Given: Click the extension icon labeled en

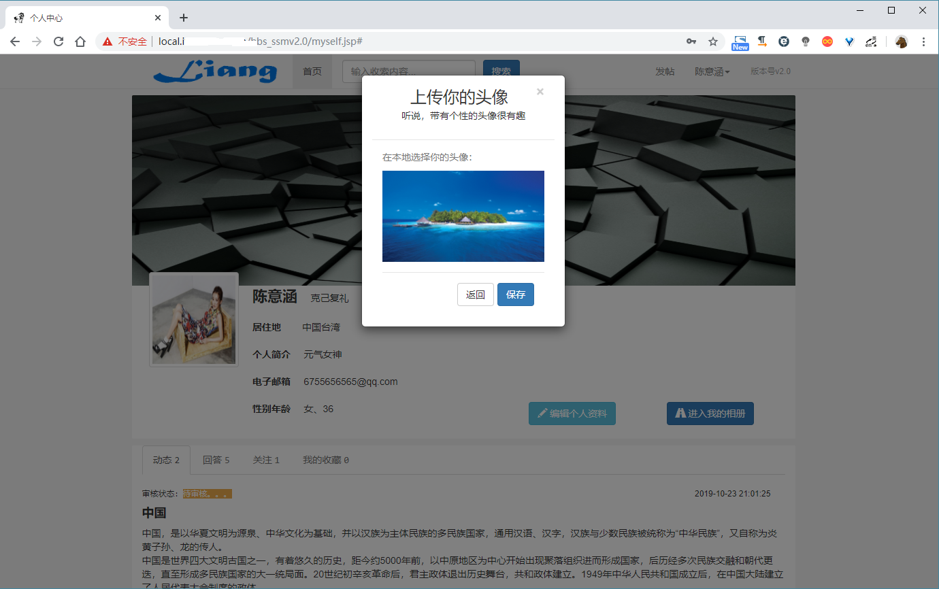Looking at the screenshot, I should [x=871, y=41].
